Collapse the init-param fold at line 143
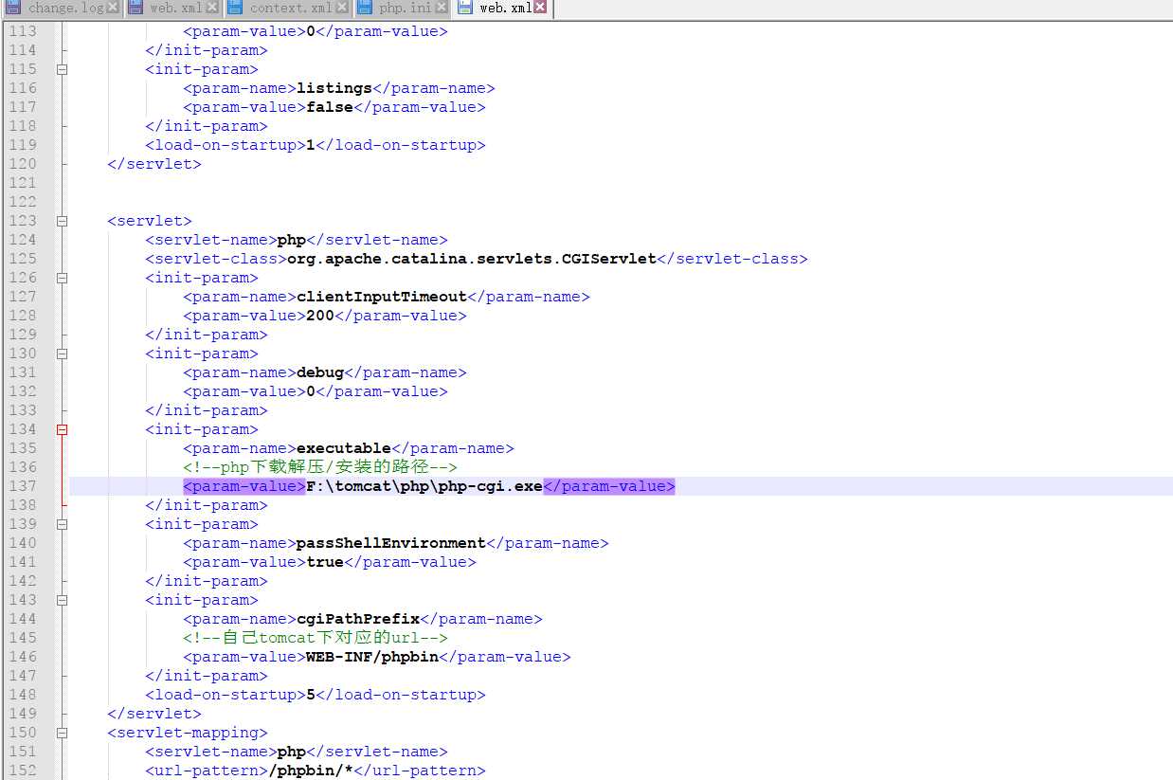This screenshot has height=780, width=1173. click(63, 600)
